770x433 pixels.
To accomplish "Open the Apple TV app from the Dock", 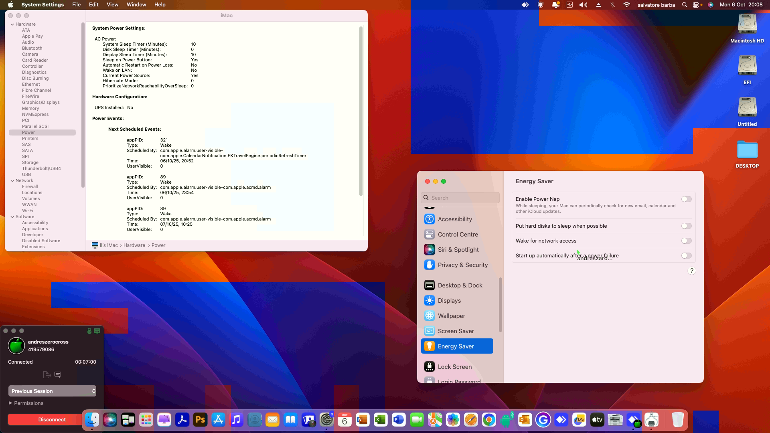I will click(597, 420).
